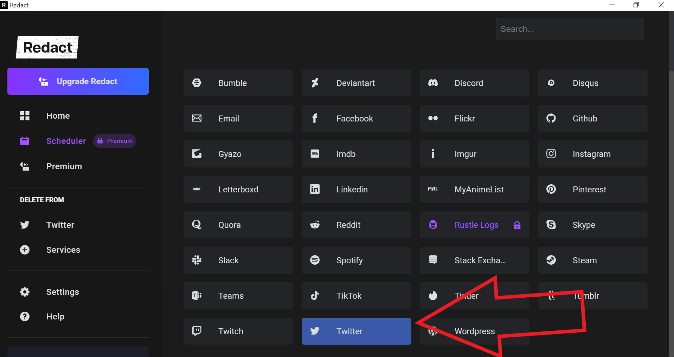Open Settings text in sidebar
Viewport: 674px width, 357px height.
click(x=63, y=292)
